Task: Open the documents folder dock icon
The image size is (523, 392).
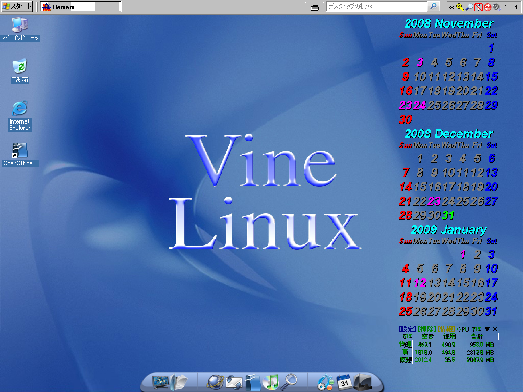Action: click(179, 382)
